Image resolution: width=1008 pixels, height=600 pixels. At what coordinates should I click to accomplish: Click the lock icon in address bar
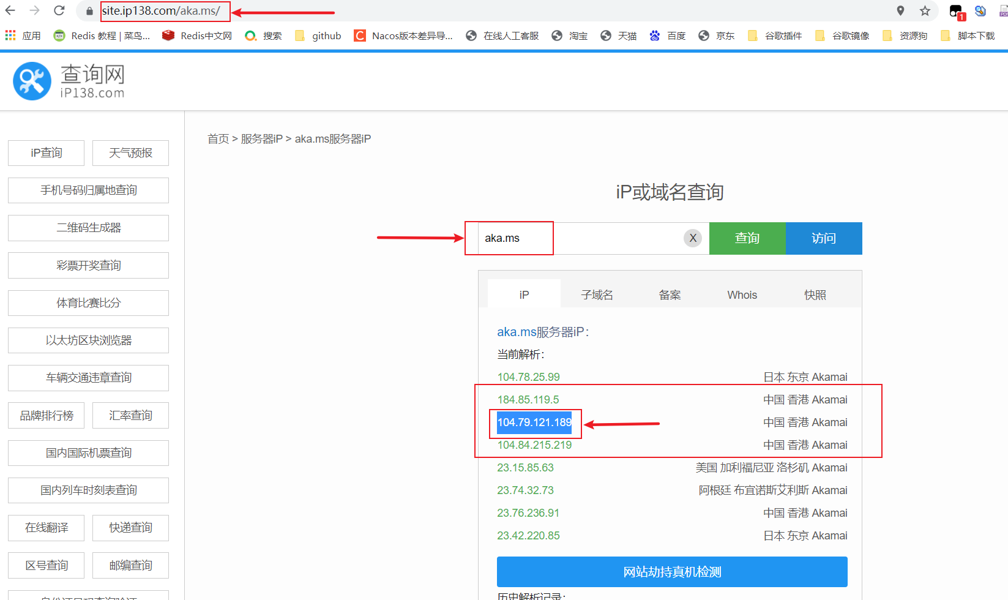[89, 11]
